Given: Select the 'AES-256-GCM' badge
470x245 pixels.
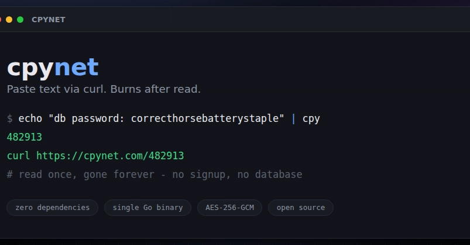Looking at the screenshot, I should [x=229, y=208].
